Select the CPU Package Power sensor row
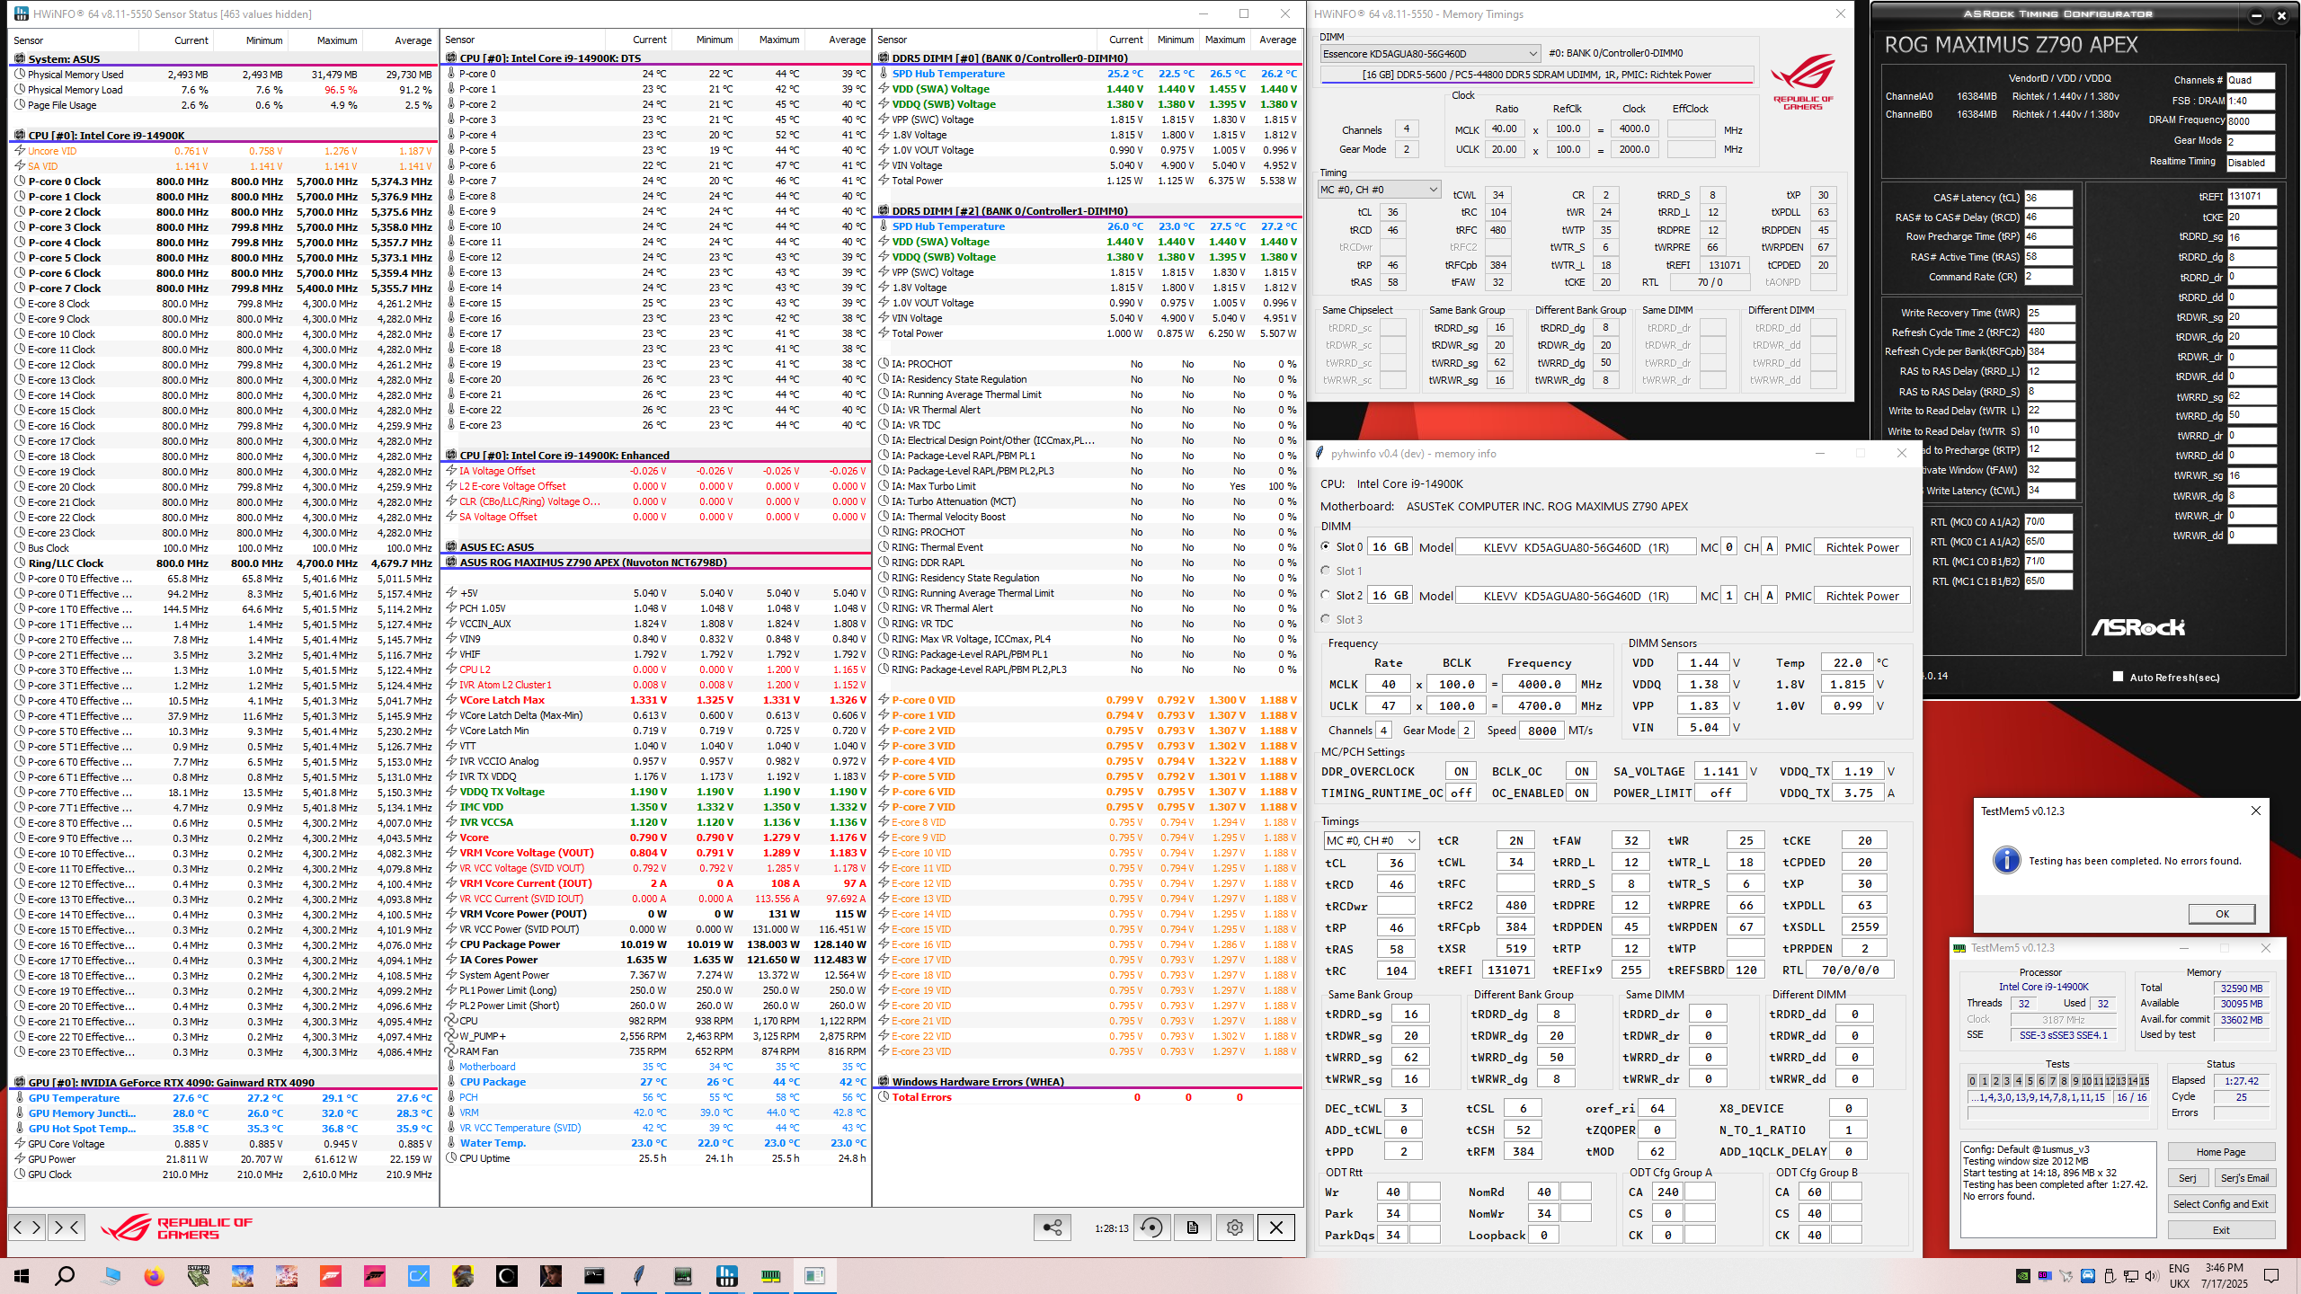The image size is (2301, 1294). [657, 944]
